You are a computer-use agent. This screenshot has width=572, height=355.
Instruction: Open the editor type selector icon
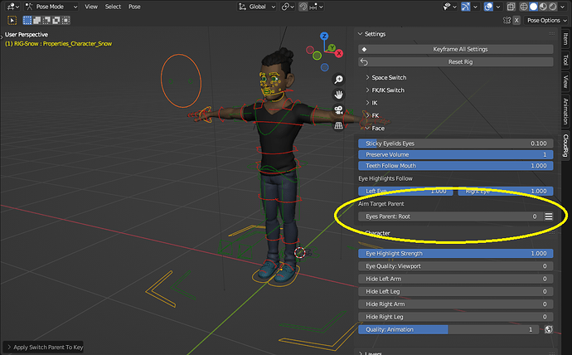[x=12, y=7]
